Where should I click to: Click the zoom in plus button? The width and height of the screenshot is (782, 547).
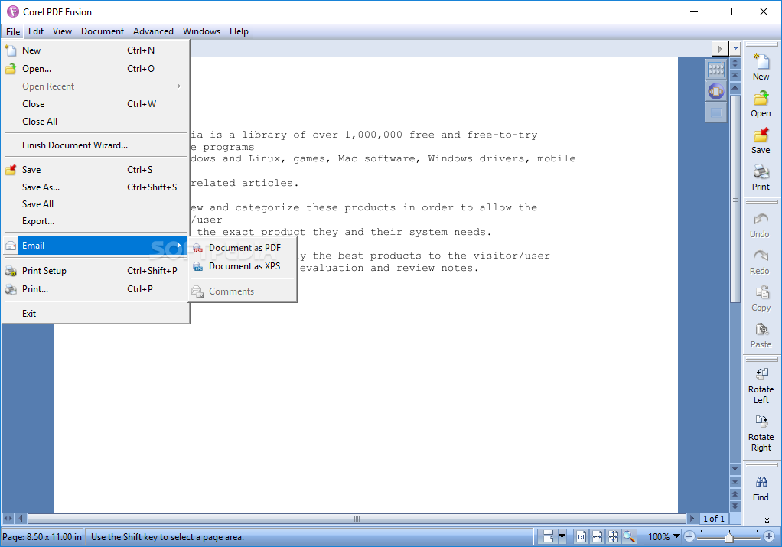[x=769, y=536]
